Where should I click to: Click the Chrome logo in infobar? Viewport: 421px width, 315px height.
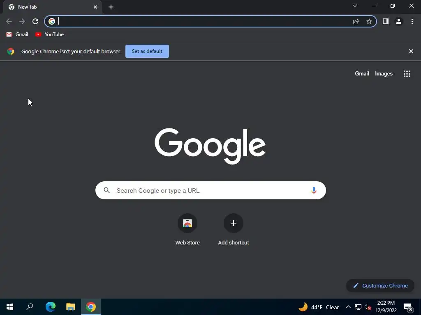11,51
